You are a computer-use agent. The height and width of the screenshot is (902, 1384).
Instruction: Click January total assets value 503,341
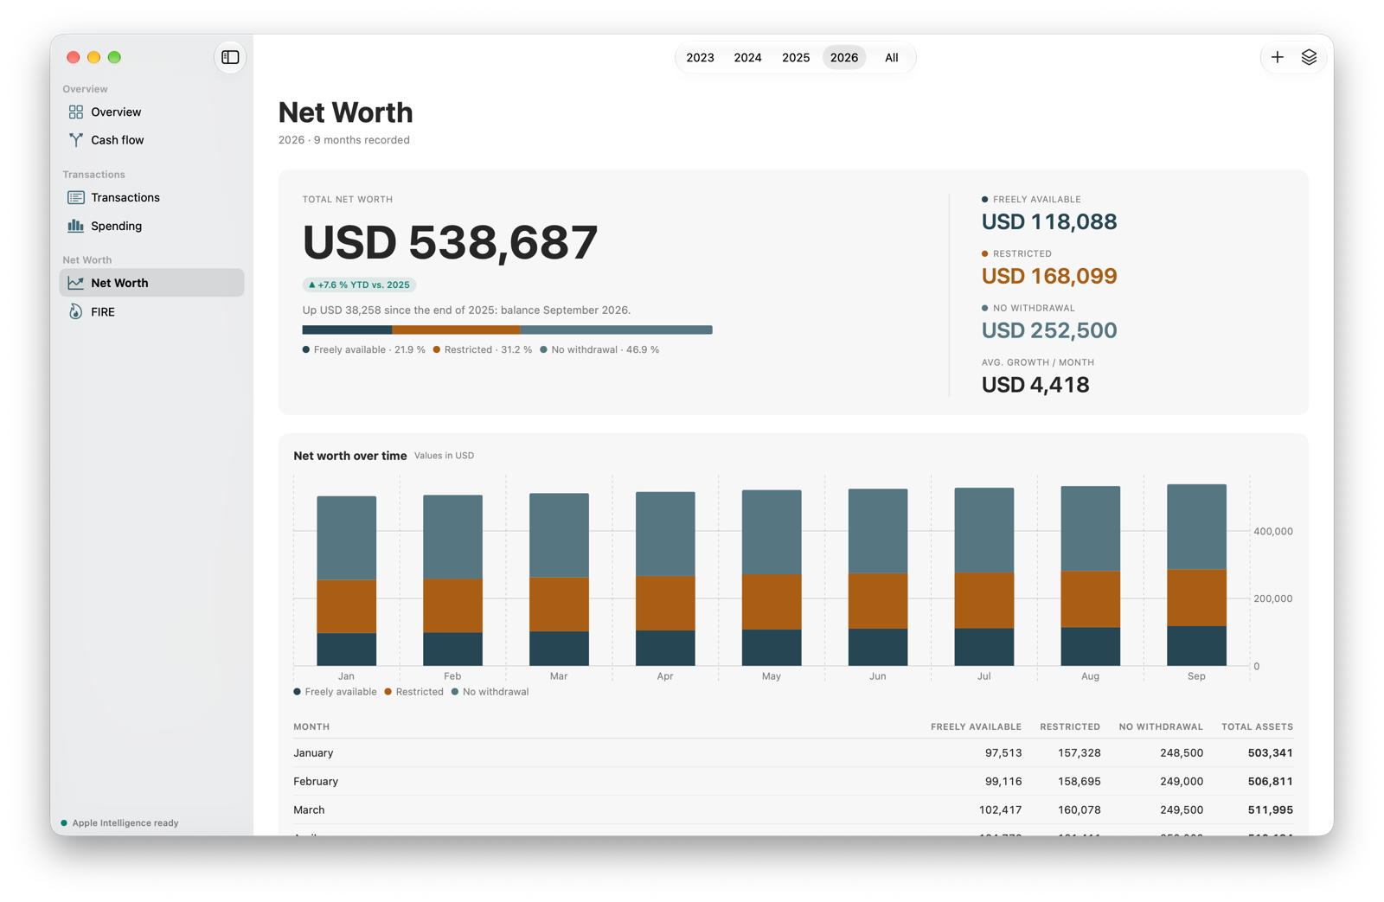pos(1270,752)
